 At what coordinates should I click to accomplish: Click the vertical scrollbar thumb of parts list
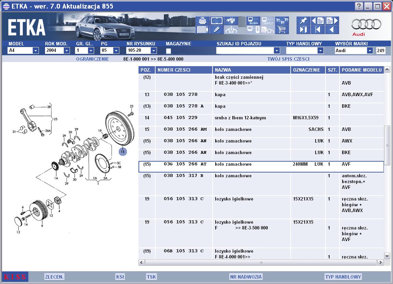pos(387,145)
